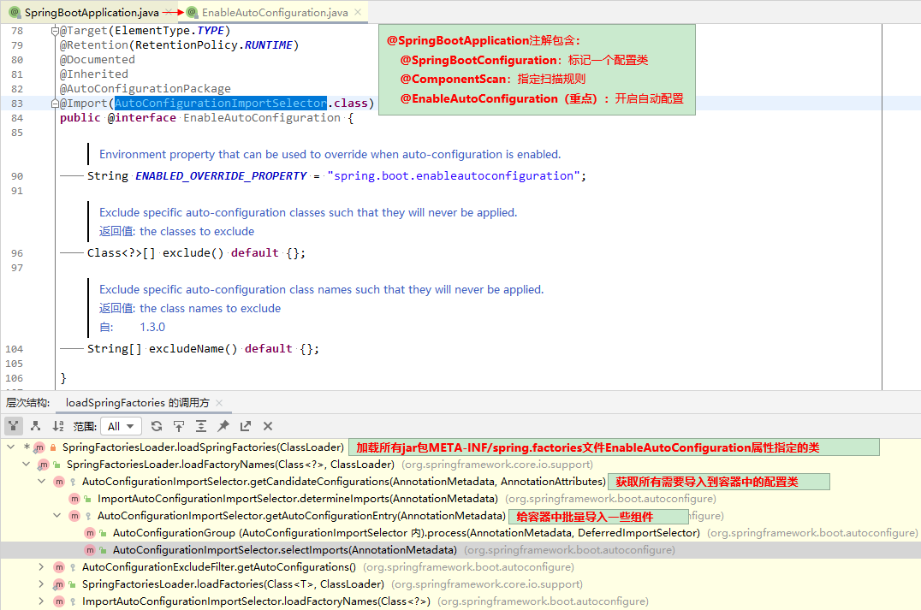921x610 pixels.
Task: Select the Callee Methods hierarchy icon
Action: tap(35, 425)
